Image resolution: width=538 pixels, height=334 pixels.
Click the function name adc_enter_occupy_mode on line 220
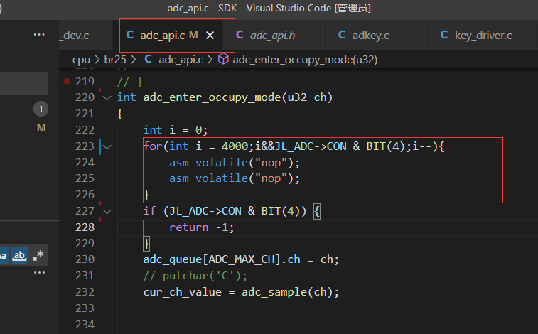click(x=212, y=97)
